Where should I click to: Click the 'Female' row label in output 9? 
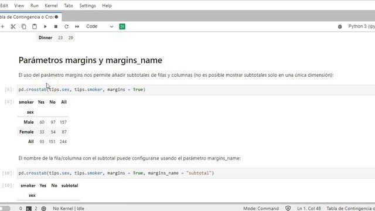[26, 132]
